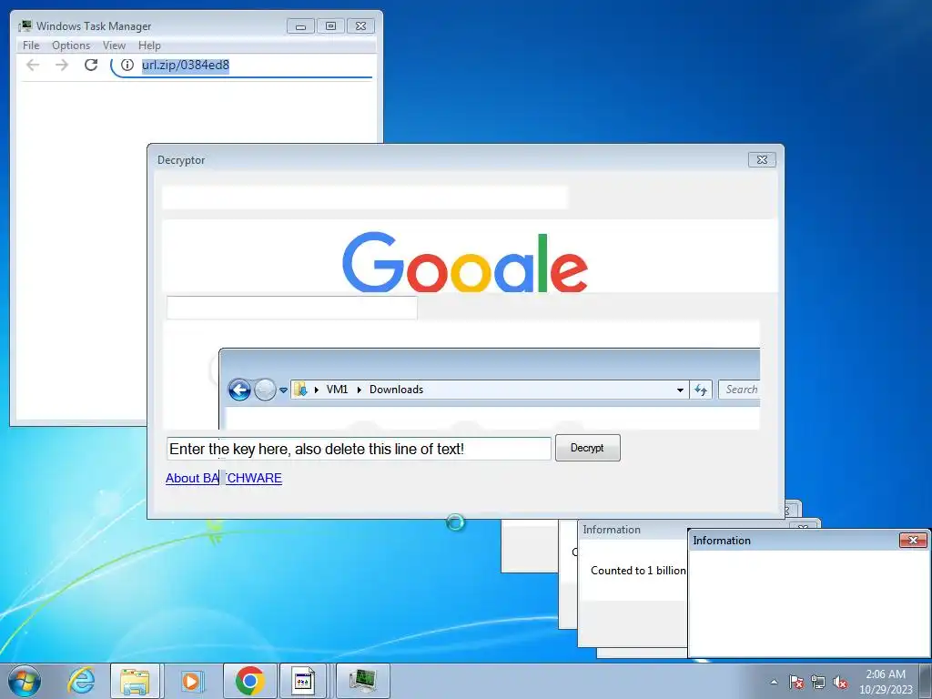Close the Windows Task Manager window
This screenshot has width=932, height=699.
coord(360,26)
